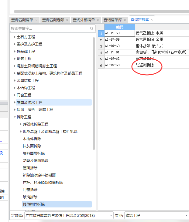Click code cell A1-19-59
This screenshot has height=222, width=189.
[x=120, y=40]
